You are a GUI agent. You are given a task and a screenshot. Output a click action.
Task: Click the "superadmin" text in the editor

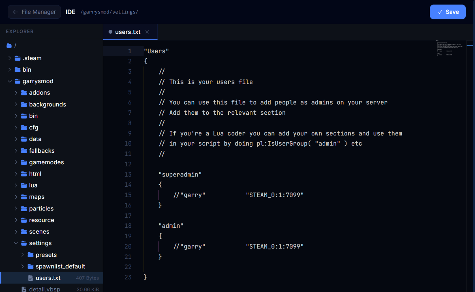pos(180,175)
